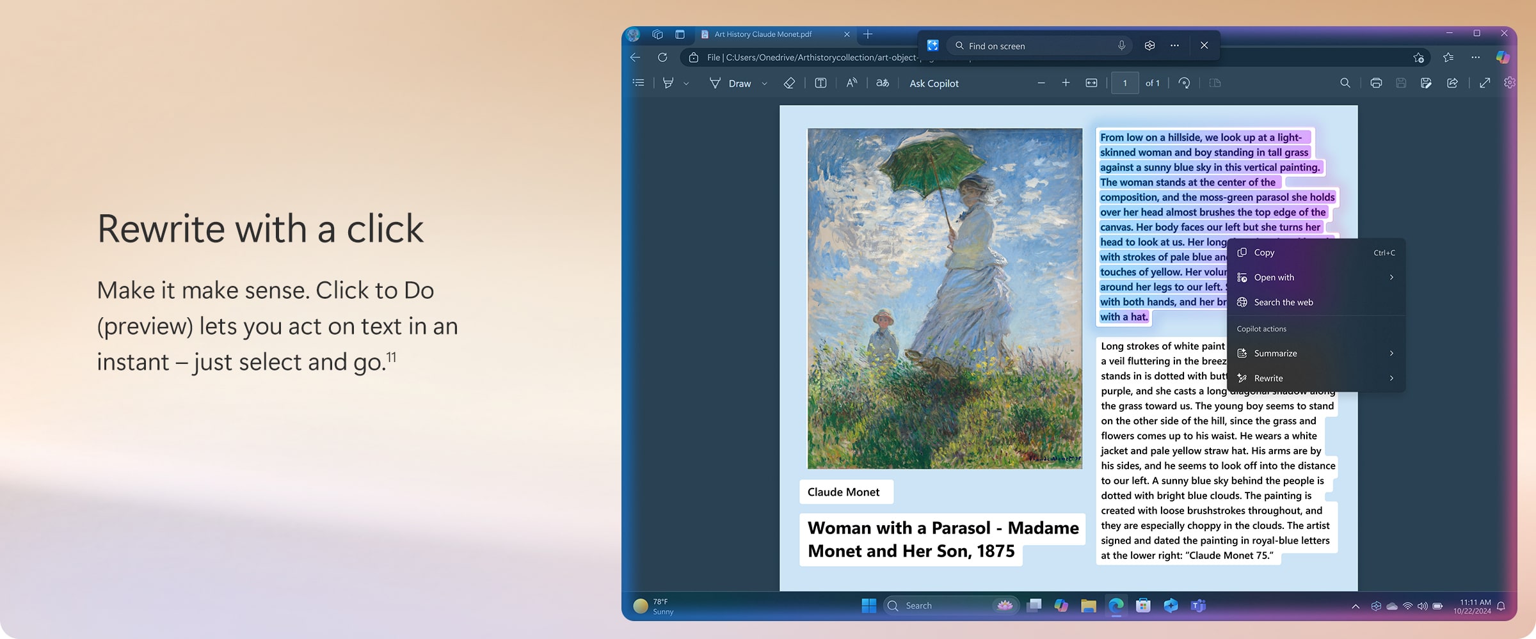Select Search the web menu item
Image resolution: width=1536 pixels, height=639 pixels.
click(1316, 303)
